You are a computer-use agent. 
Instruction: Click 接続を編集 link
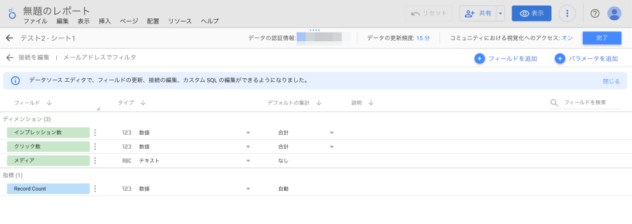(x=34, y=57)
